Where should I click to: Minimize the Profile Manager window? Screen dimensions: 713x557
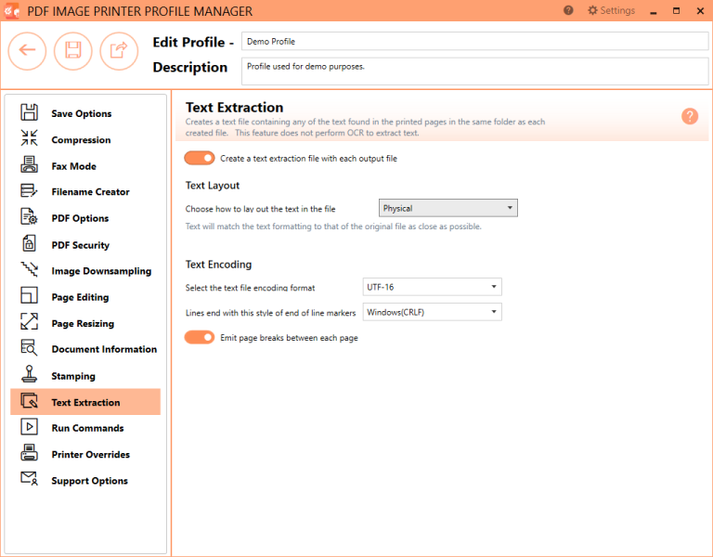click(654, 11)
